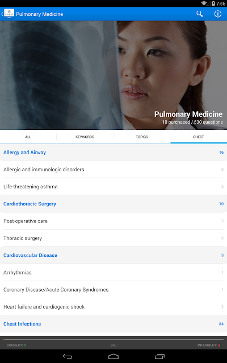Select Thoracic surgery topic
Screen dimensions: 227x363
pos(113,238)
